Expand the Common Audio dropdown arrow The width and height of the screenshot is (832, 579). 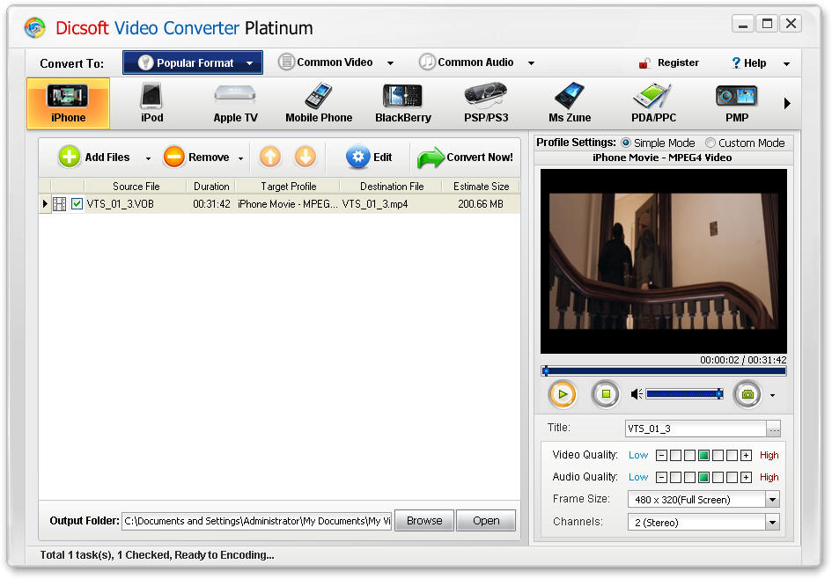coord(531,63)
